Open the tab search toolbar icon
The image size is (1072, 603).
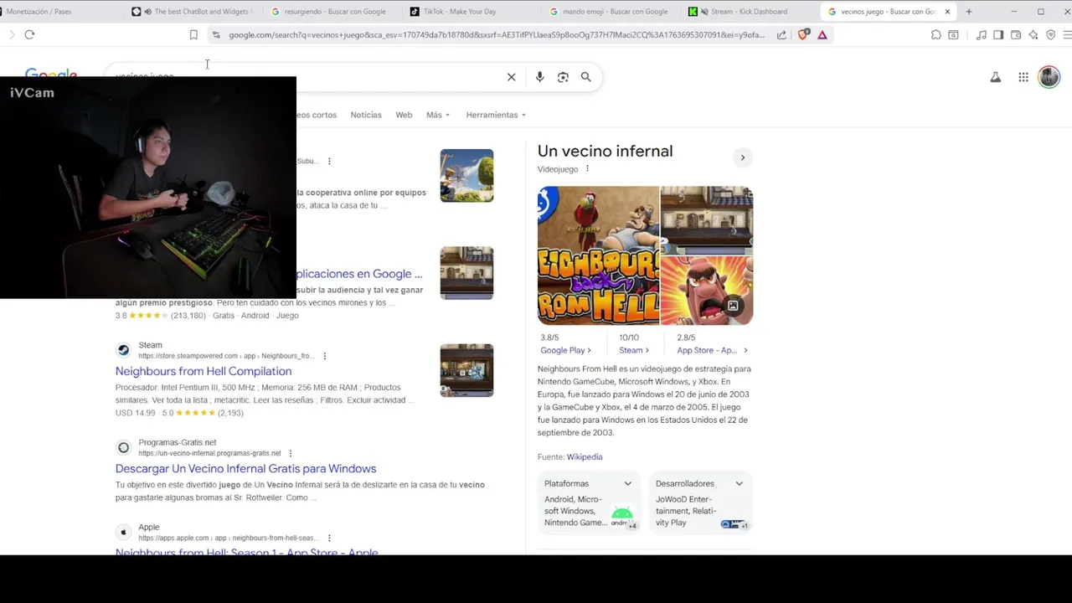pos(953,34)
